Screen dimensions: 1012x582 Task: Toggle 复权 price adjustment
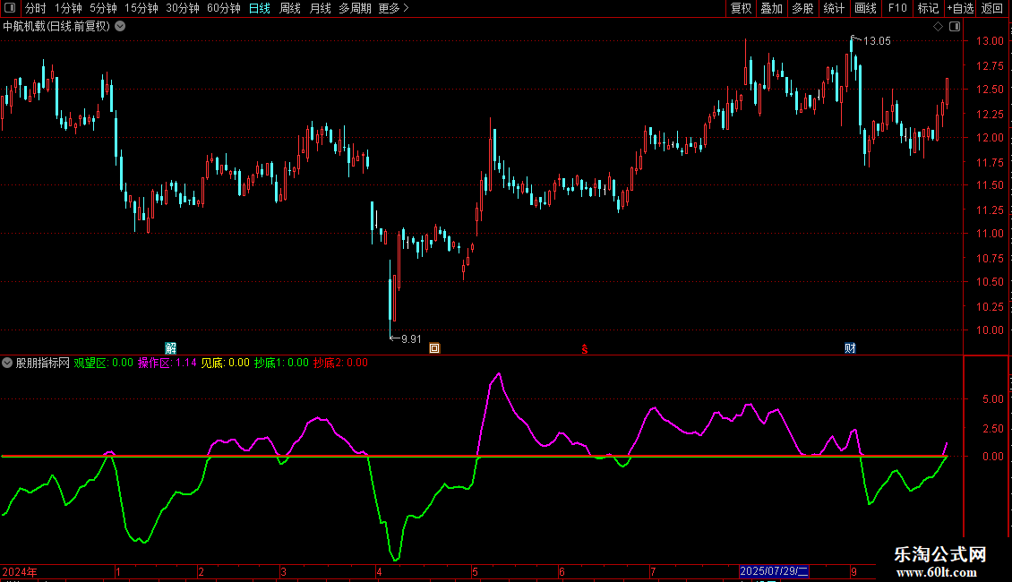tap(742, 8)
